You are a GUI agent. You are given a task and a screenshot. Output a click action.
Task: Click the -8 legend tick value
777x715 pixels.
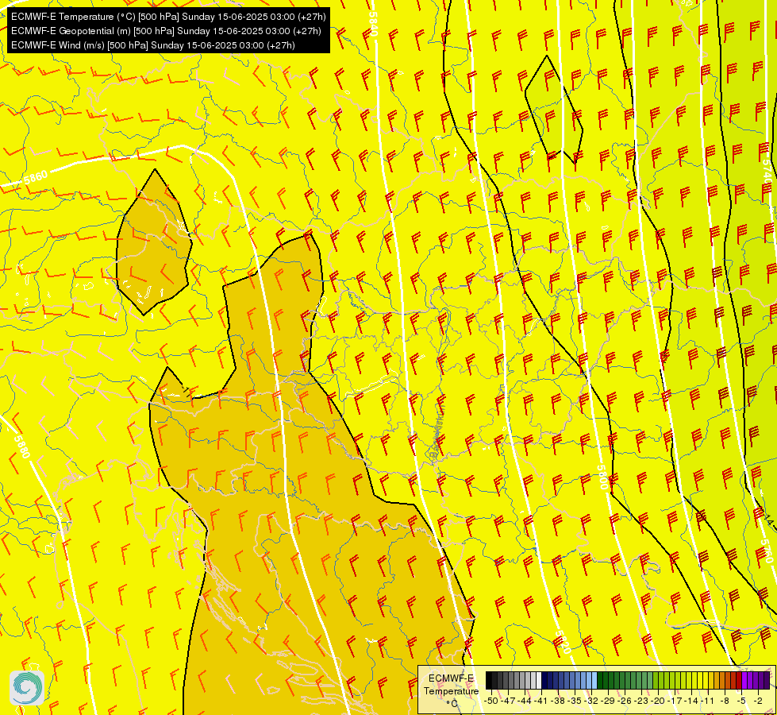[x=725, y=701]
